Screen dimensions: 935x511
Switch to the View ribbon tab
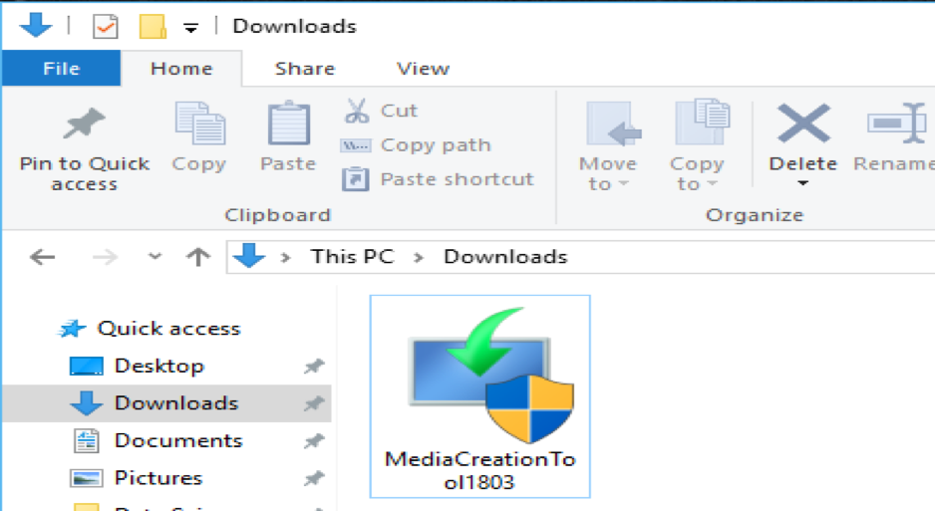tap(423, 69)
